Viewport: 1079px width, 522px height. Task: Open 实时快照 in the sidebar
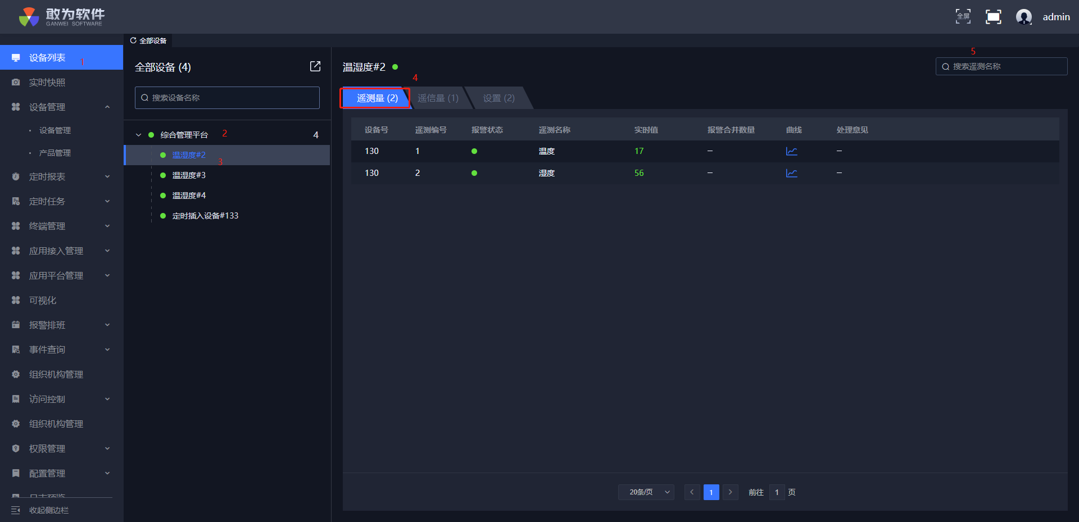tap(47, 83)
